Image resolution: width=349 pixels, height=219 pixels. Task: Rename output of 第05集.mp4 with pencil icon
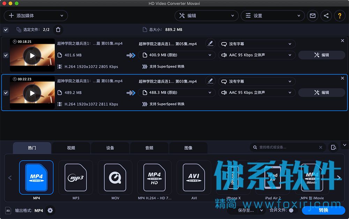(210, 44)
